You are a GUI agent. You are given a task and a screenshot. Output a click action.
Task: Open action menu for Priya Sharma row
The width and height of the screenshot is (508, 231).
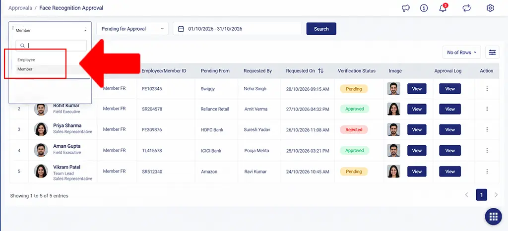point(487,129)
